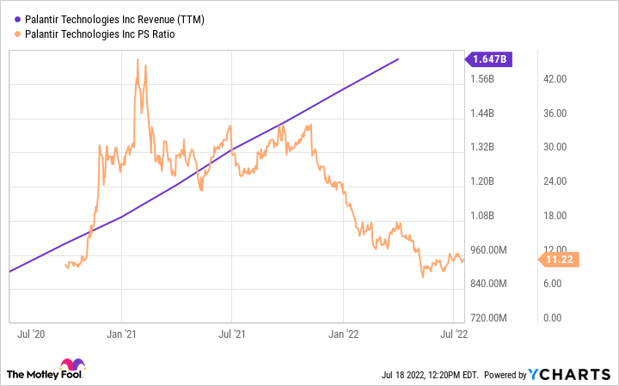Image resolution: width=619 pixels, height=386 pixels.
Task: Click the 1.32B revenue axis label
Action: pyautogui.click(x=482, y=147)
